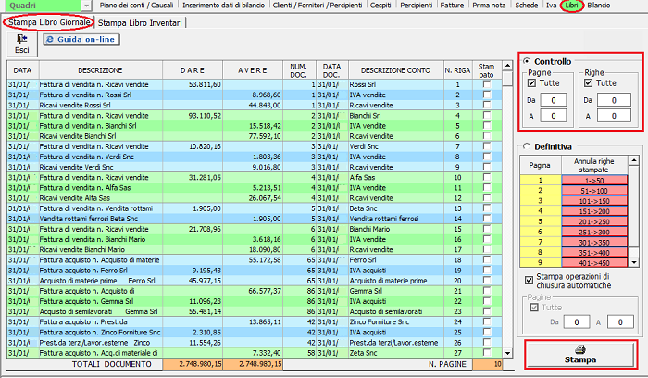Check Stampato box for row 20
This screenshot has width=648, height=378.
tap(487, 281)
